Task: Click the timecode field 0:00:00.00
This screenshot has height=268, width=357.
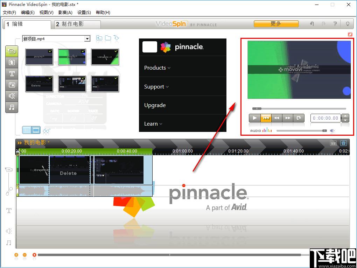Action: point(325,118)
